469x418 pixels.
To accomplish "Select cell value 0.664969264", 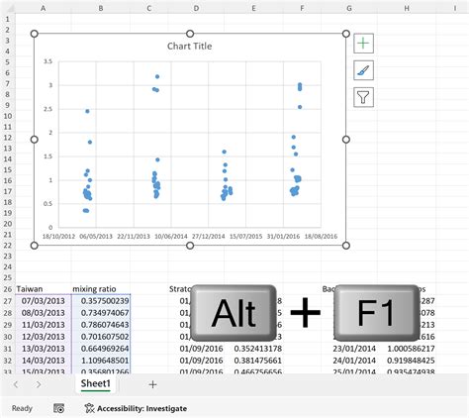I will click(101, 349).
